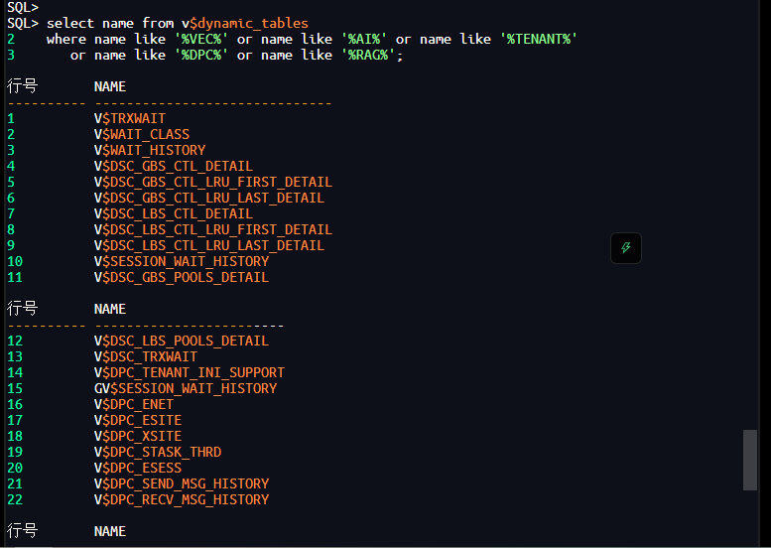Click the '%RAG%' string literal
The height and width of the screenshot is (548, 771).
368,55
